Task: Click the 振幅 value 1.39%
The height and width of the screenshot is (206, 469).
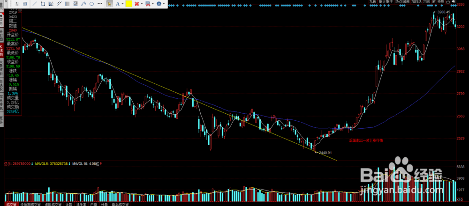Action: tap(13, 93)
